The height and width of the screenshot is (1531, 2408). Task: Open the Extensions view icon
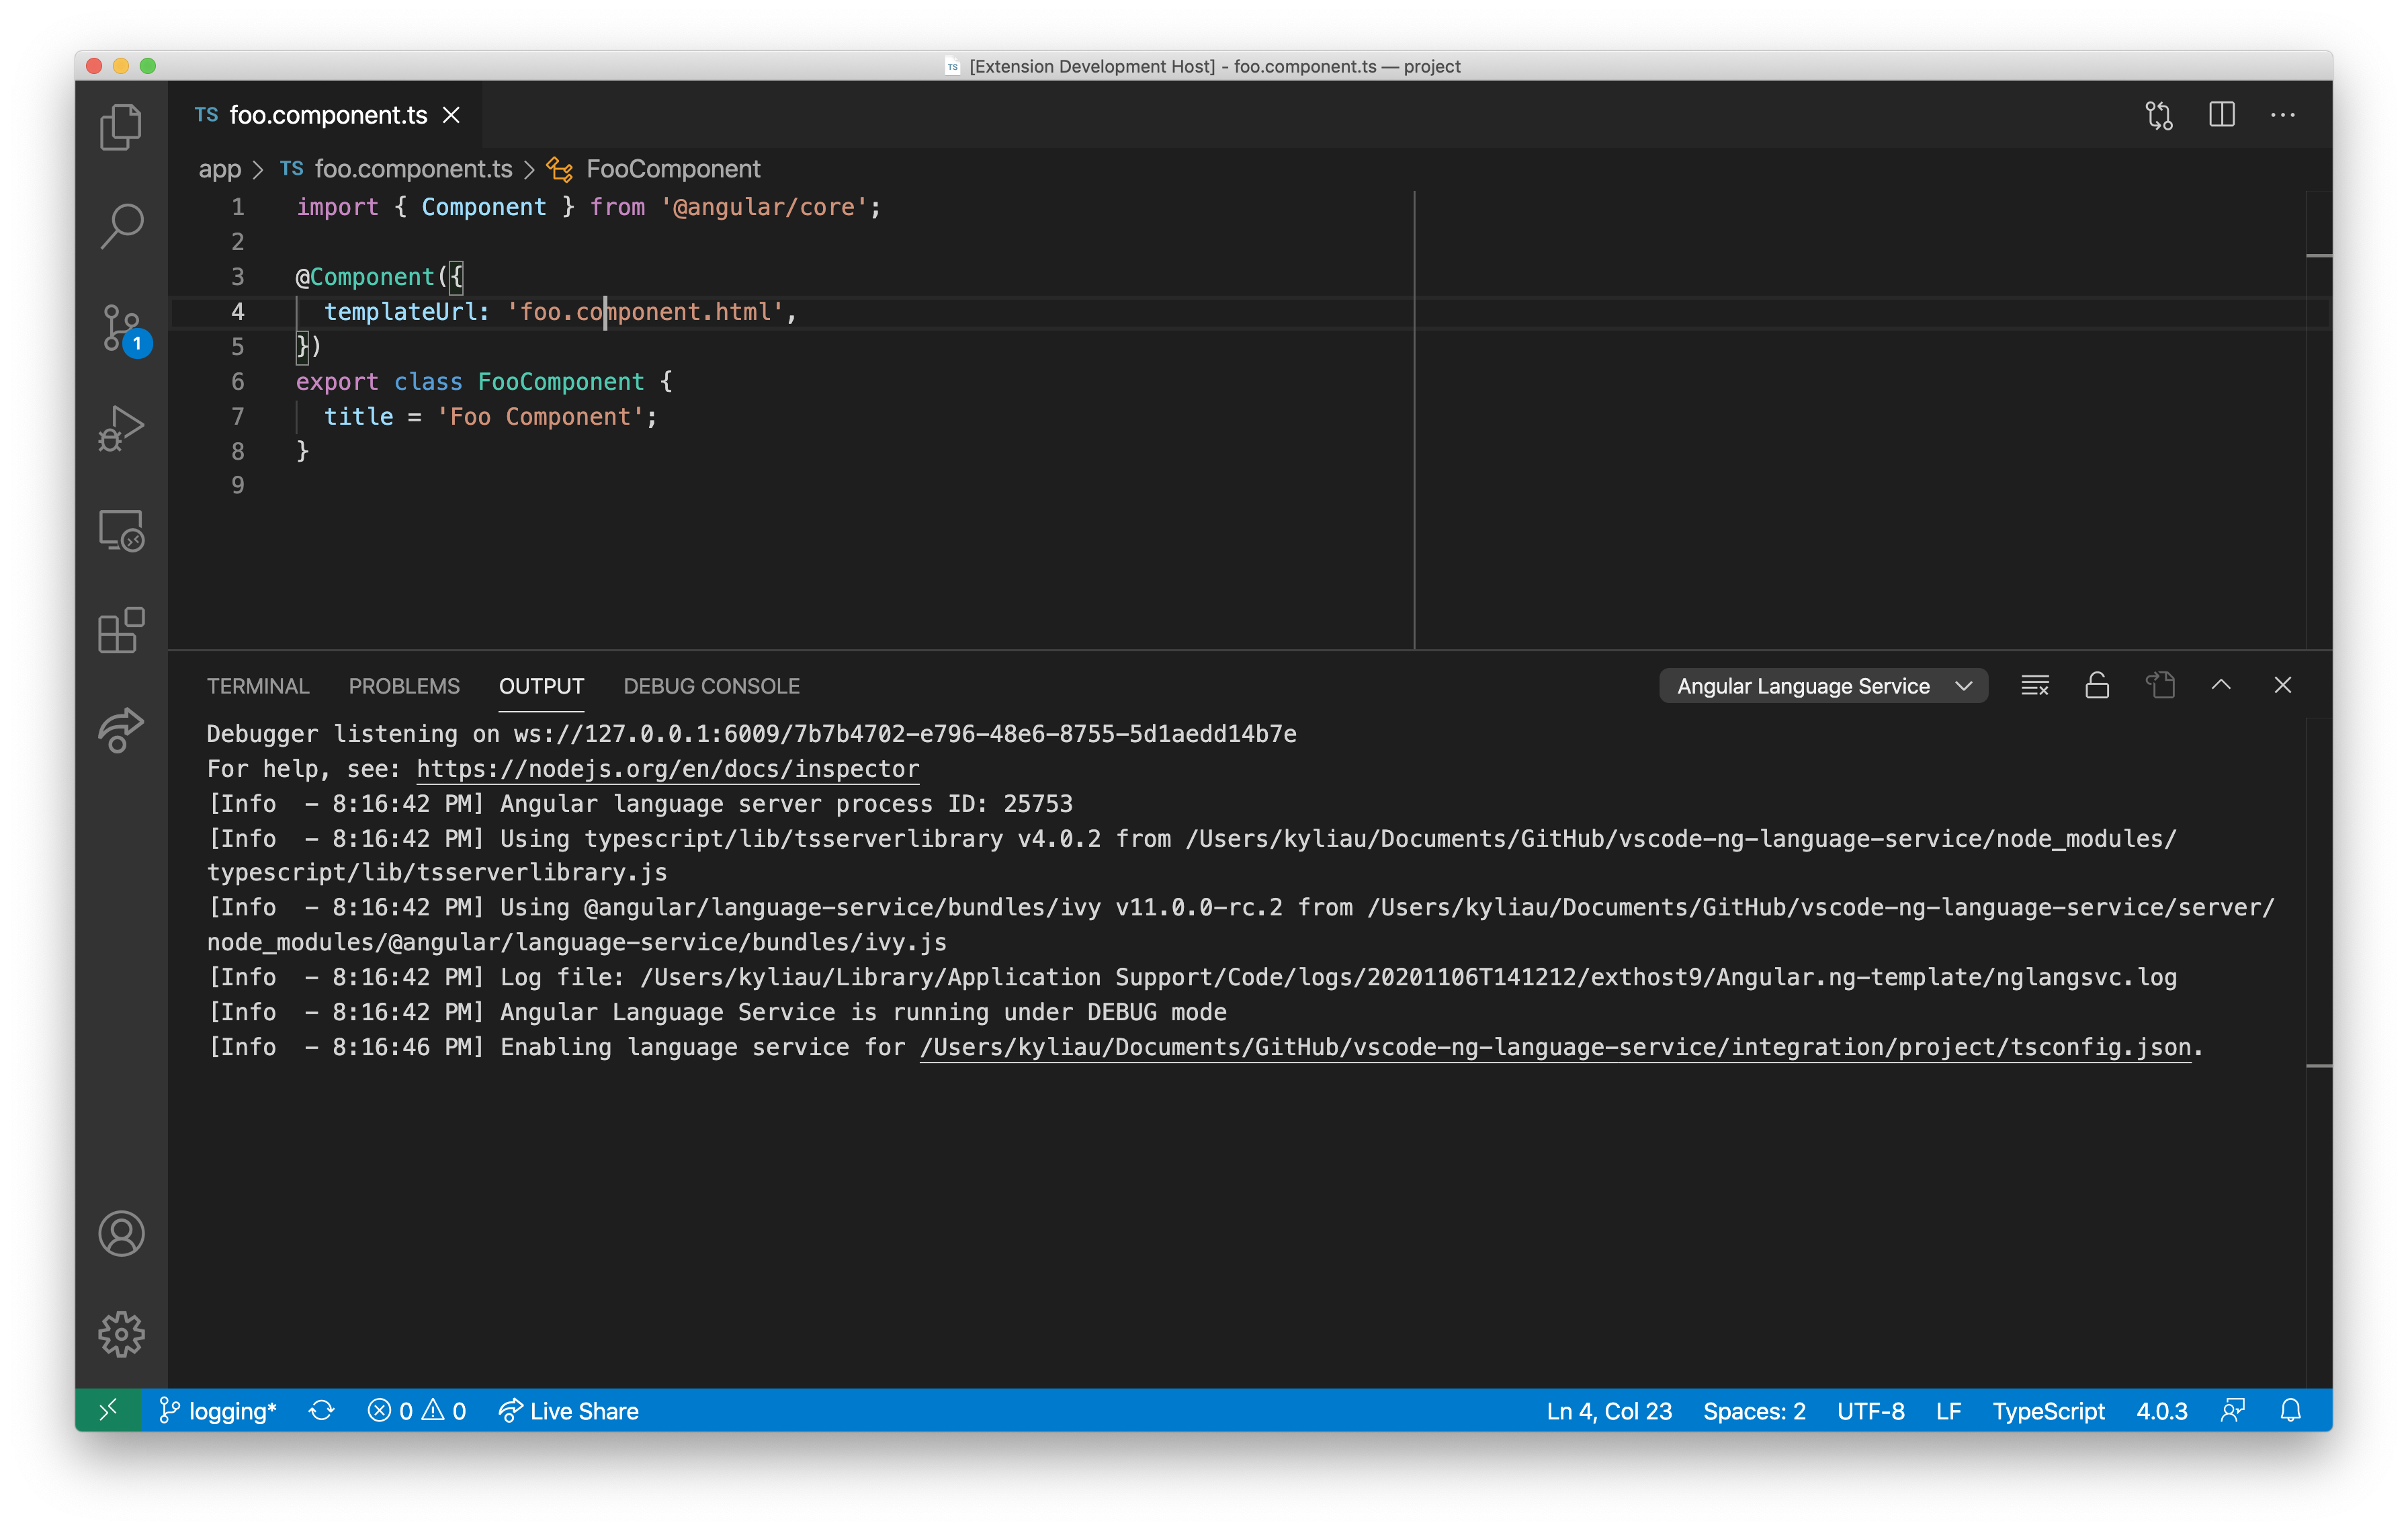[x=121, y=630]
